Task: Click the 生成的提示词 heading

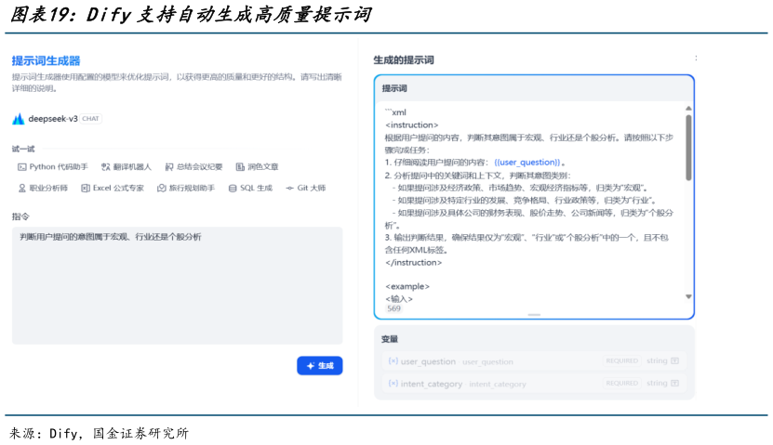Action: (404, 60)
